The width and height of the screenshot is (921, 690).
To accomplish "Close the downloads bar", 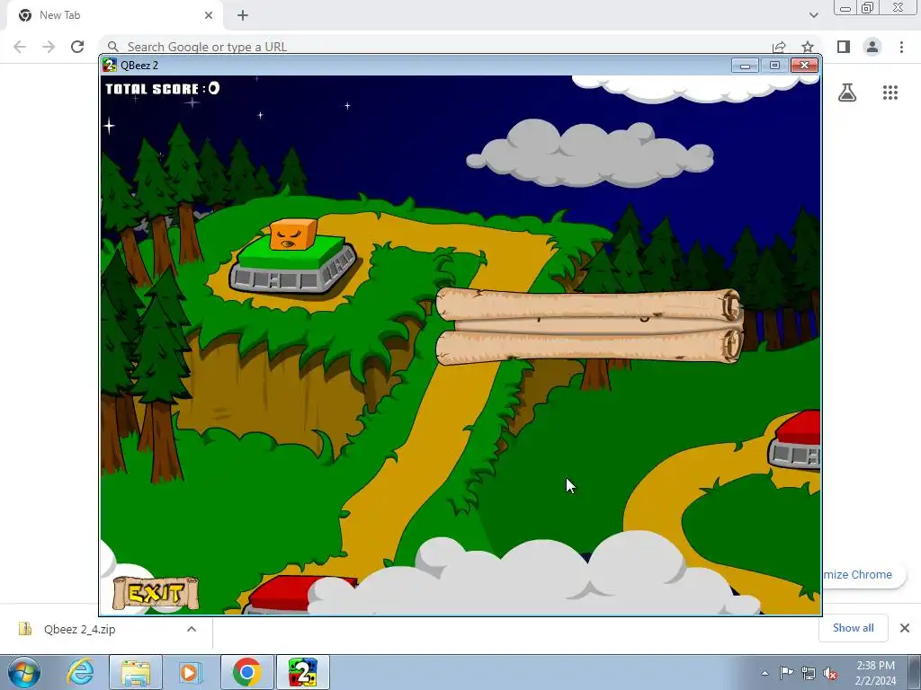I will tap(905, 628).
